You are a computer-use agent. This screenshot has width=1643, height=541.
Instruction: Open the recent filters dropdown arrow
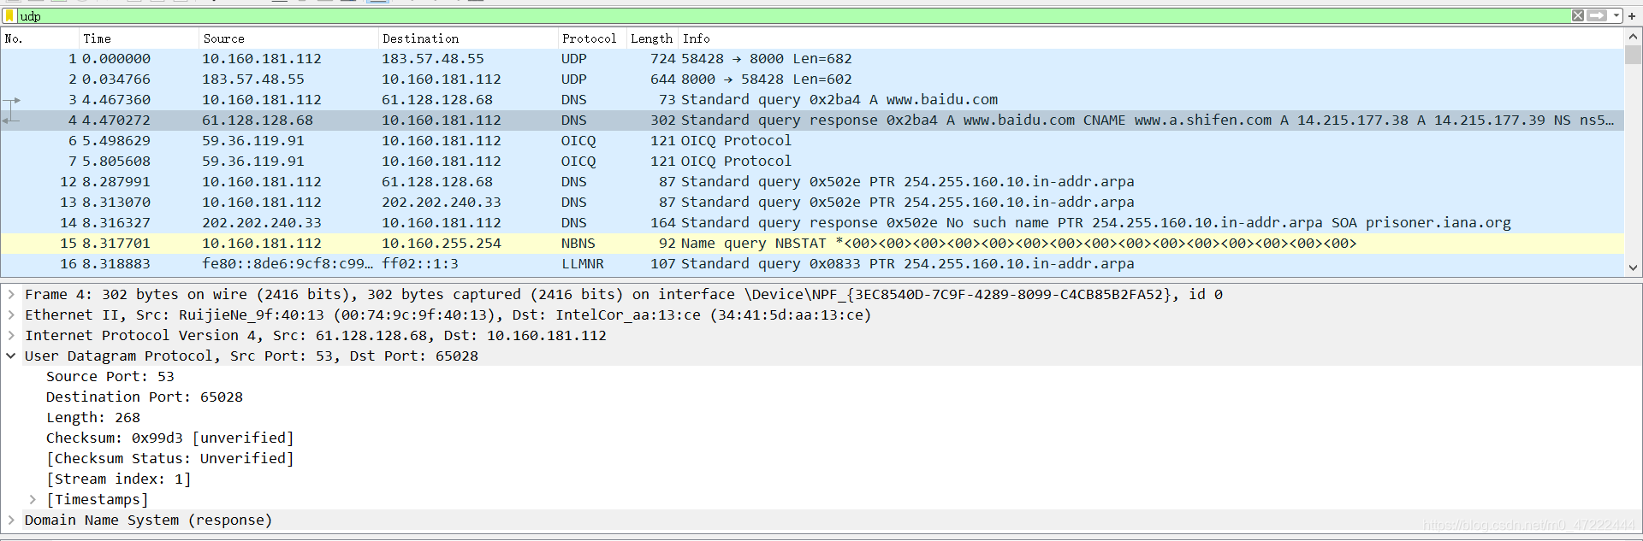[1616, 16]
